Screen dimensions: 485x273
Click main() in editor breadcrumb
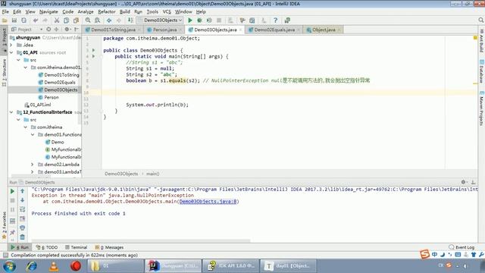(153, 174)
